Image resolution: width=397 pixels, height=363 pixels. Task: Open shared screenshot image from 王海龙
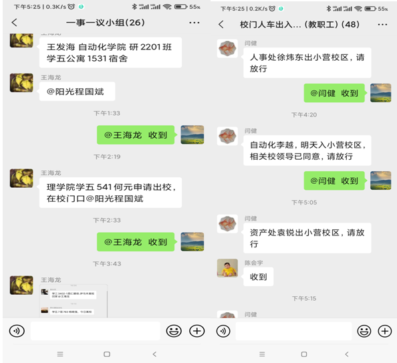coord(74,301)
